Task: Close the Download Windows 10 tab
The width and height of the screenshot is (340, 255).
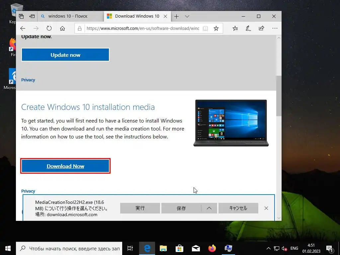Action: coord(165,16)
